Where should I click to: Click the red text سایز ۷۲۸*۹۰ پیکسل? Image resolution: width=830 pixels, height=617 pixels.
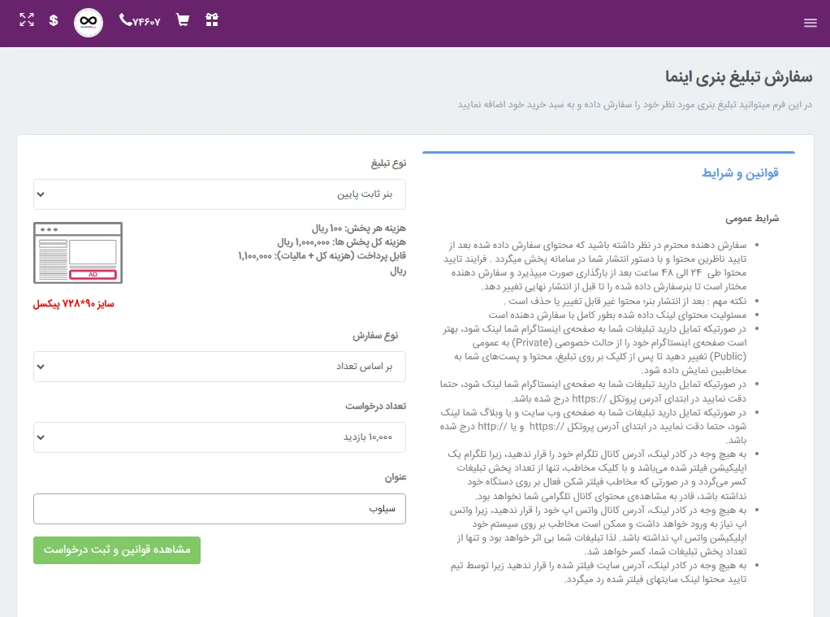(x=74, y=304)
